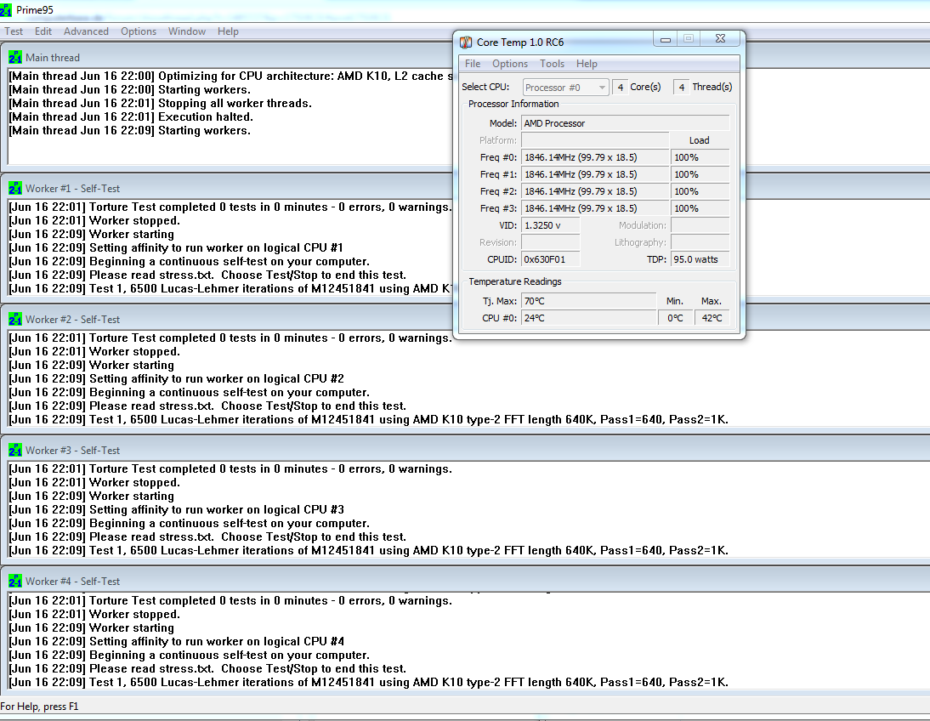Open Core Temp Help menu
The image size is (930, 721).
587,64
